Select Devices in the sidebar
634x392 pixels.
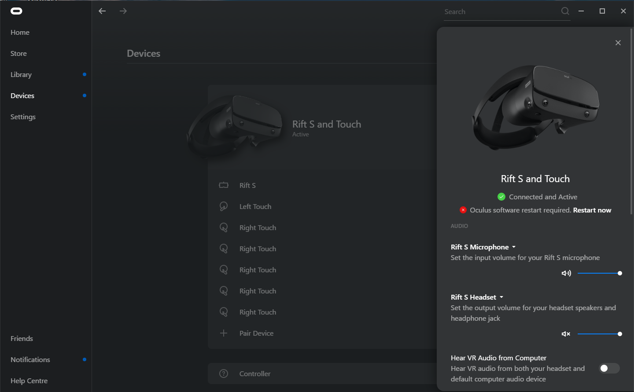coord(22,95)
